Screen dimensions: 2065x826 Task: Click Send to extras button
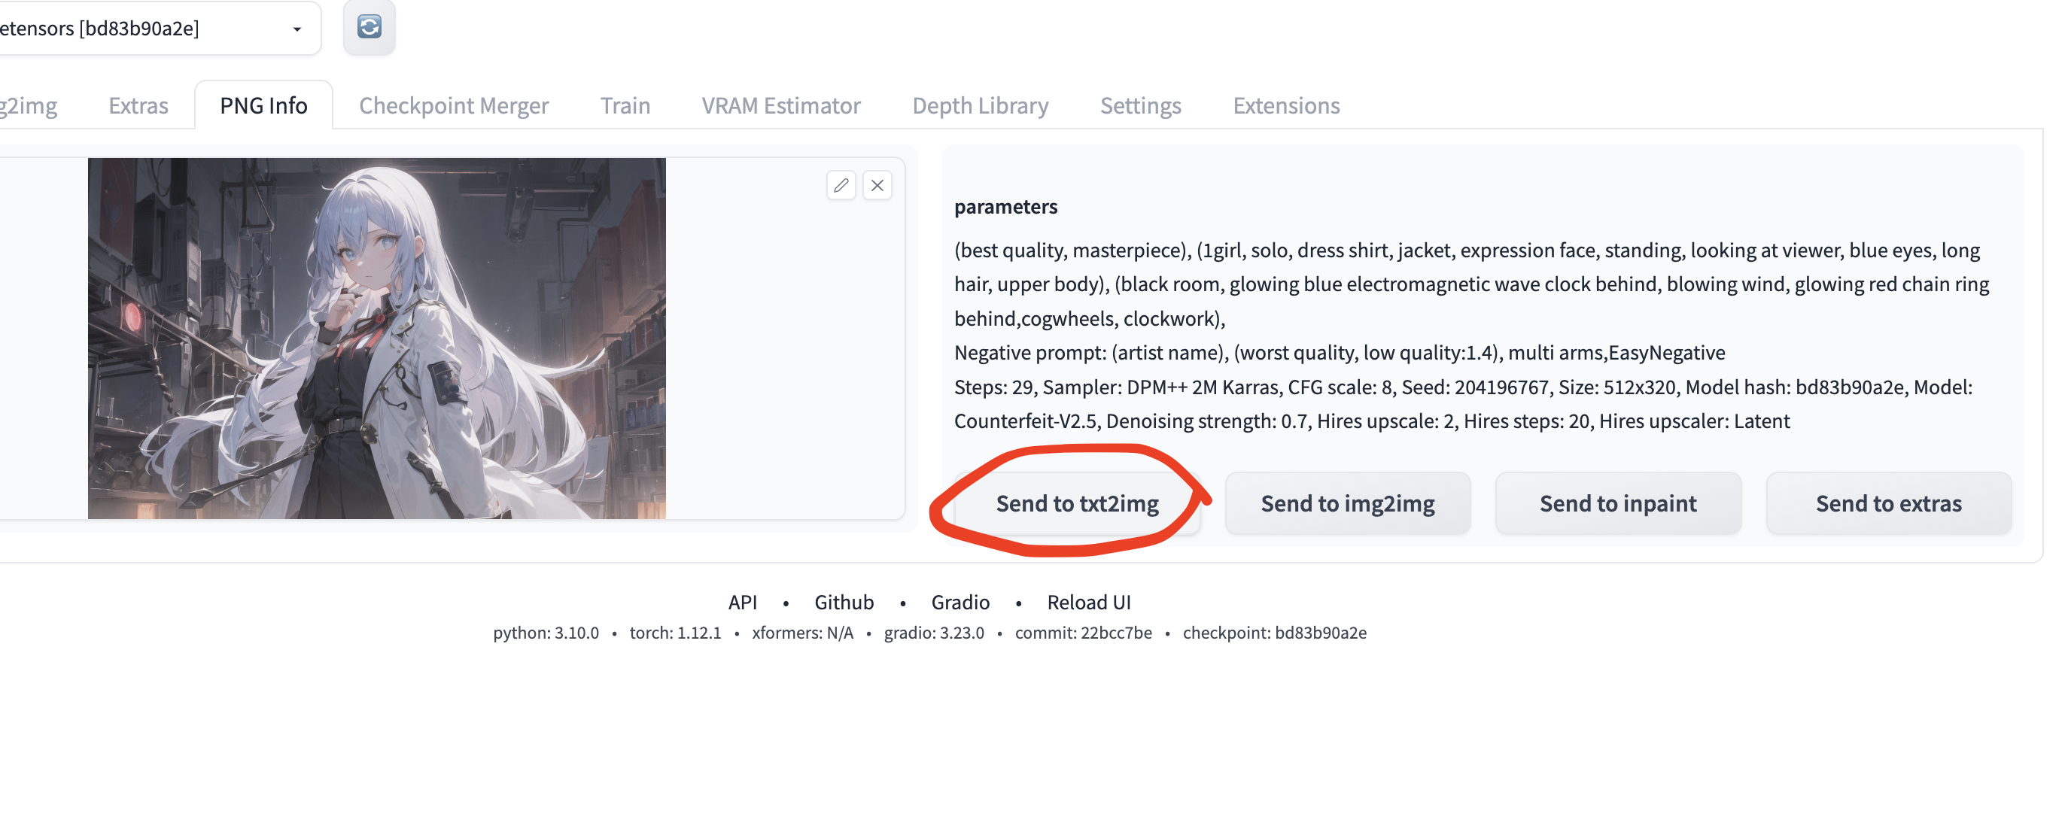[x=1888, y=503]
